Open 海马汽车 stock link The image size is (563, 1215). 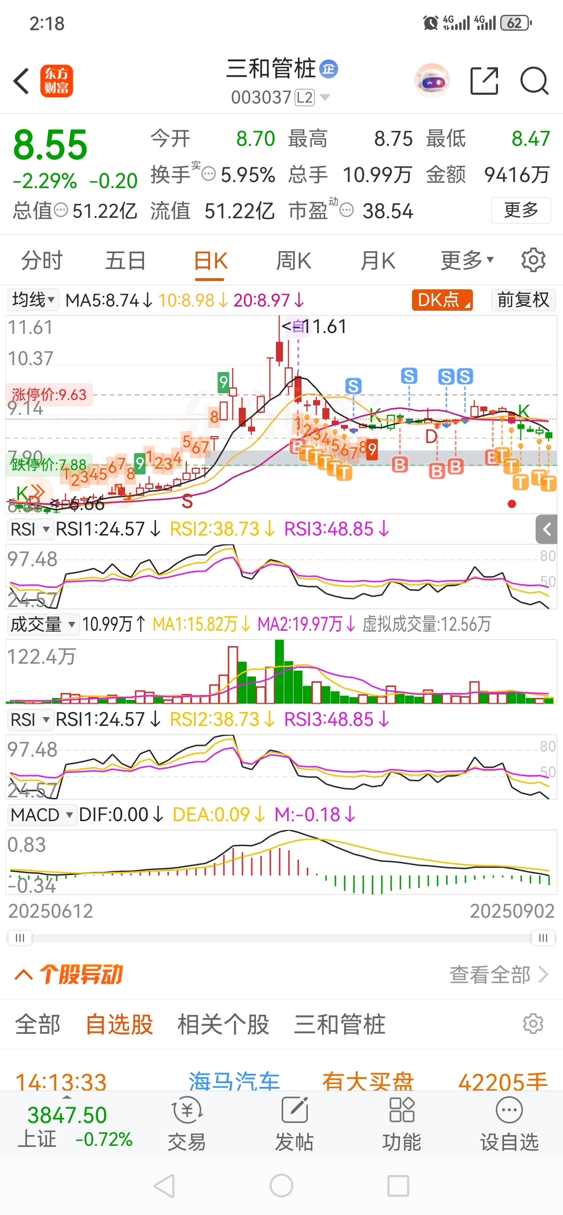coord(234,1081)
